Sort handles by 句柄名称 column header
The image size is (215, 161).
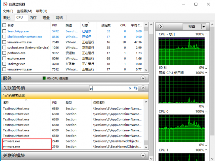(x=117, y=103)
